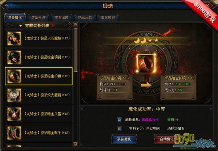Click the golden arrow between stat panels
The width and height of the screenshot is (218, 151).
(x=146, y=85)
